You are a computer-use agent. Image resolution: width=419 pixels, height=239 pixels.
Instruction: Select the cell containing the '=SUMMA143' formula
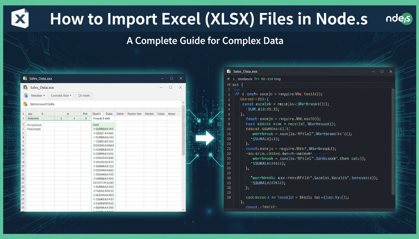pyautogui.click(x=103, y=129)
